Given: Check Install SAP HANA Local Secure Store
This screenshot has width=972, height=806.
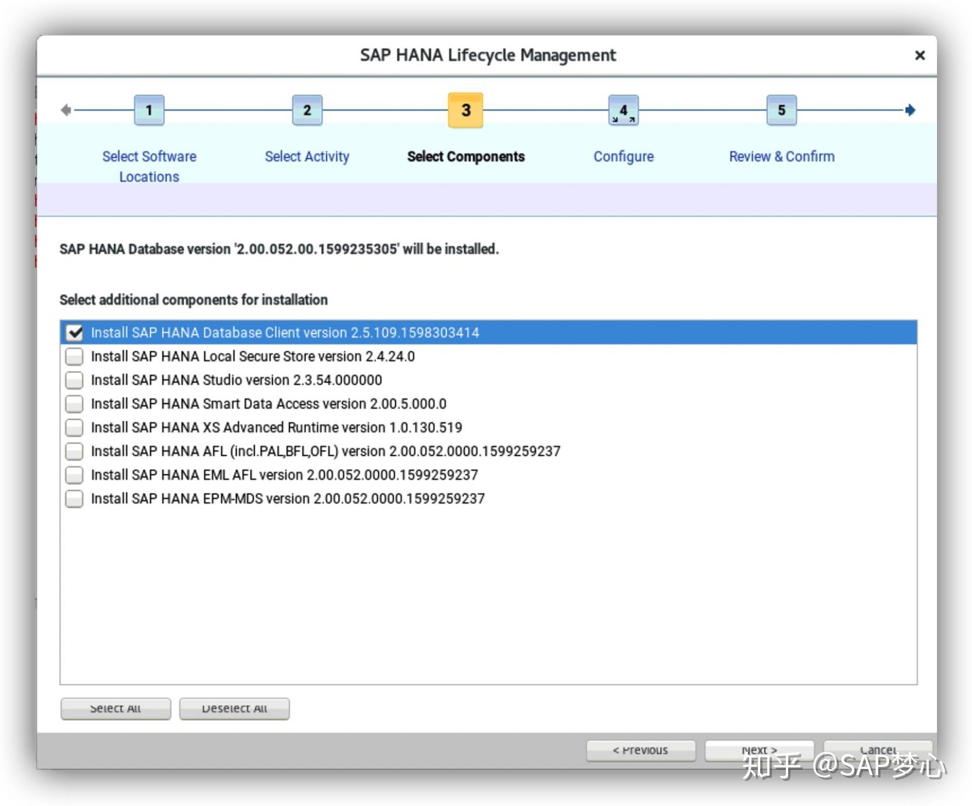Looking at the screenshot, I should 74,356.
